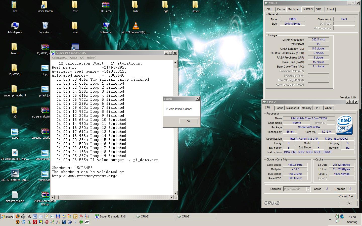The image size is (362, 226).
Task: Select the hgf folder icon
Action: (x=166, y=7)
